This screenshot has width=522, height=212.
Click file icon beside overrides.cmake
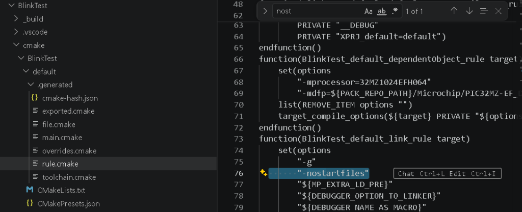pyautogui.click(x=36, y=150)
